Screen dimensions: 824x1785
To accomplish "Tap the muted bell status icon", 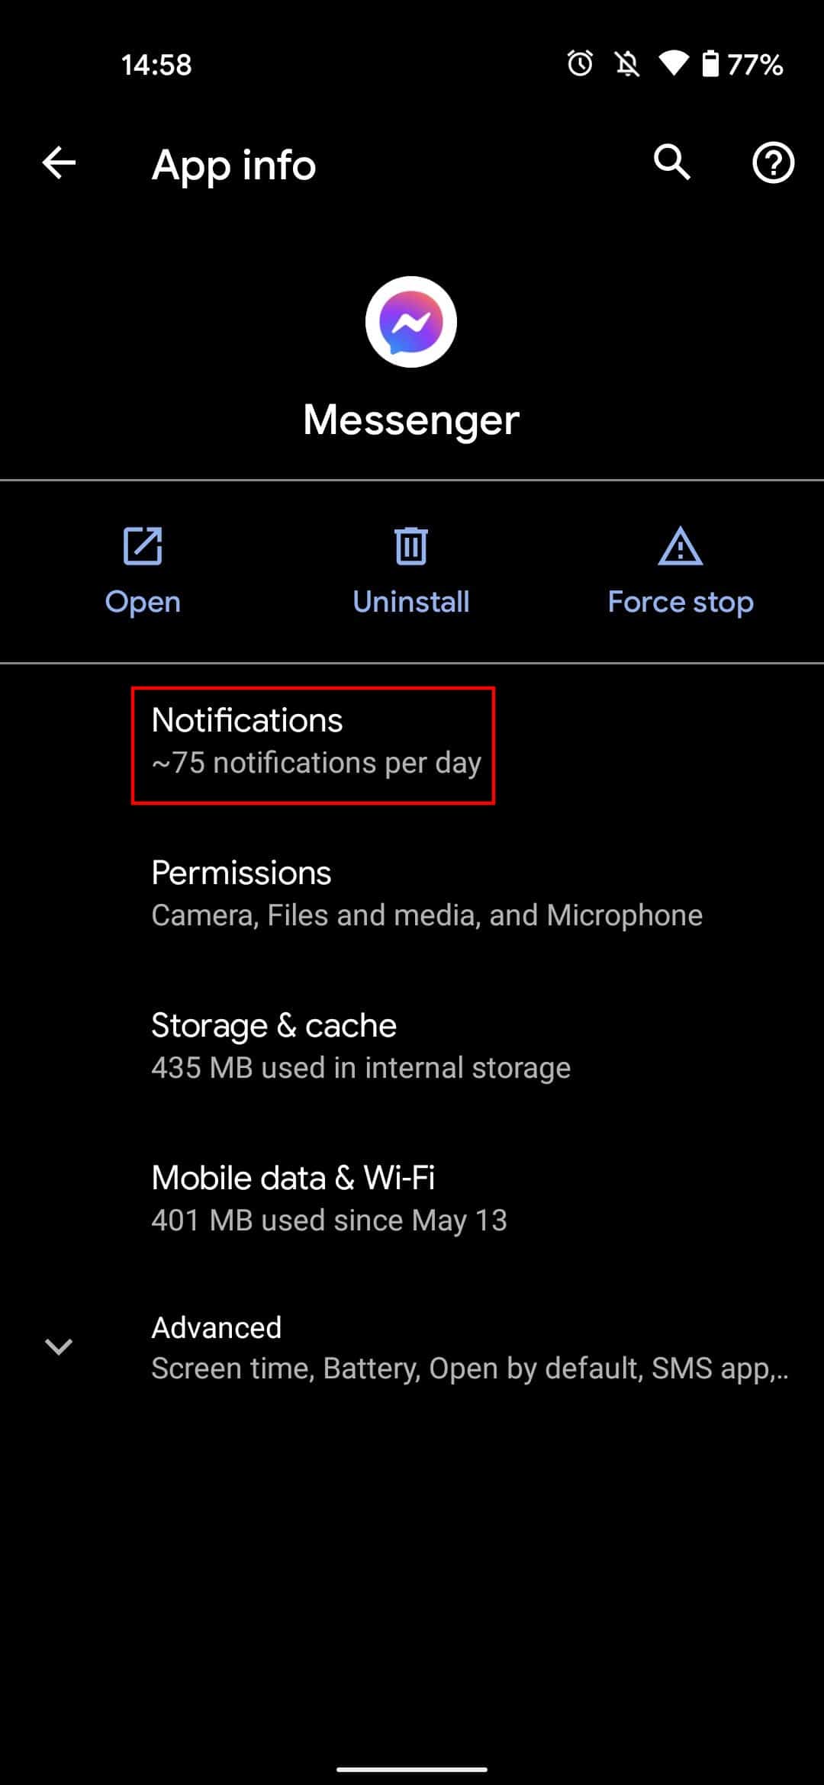I will (627, 64).
